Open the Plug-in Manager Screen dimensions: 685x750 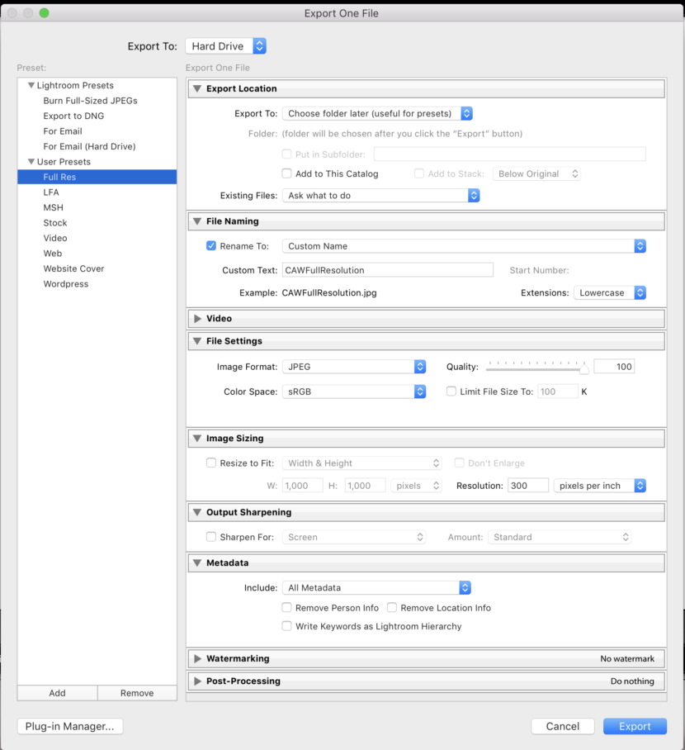click(x=69, y=726)
